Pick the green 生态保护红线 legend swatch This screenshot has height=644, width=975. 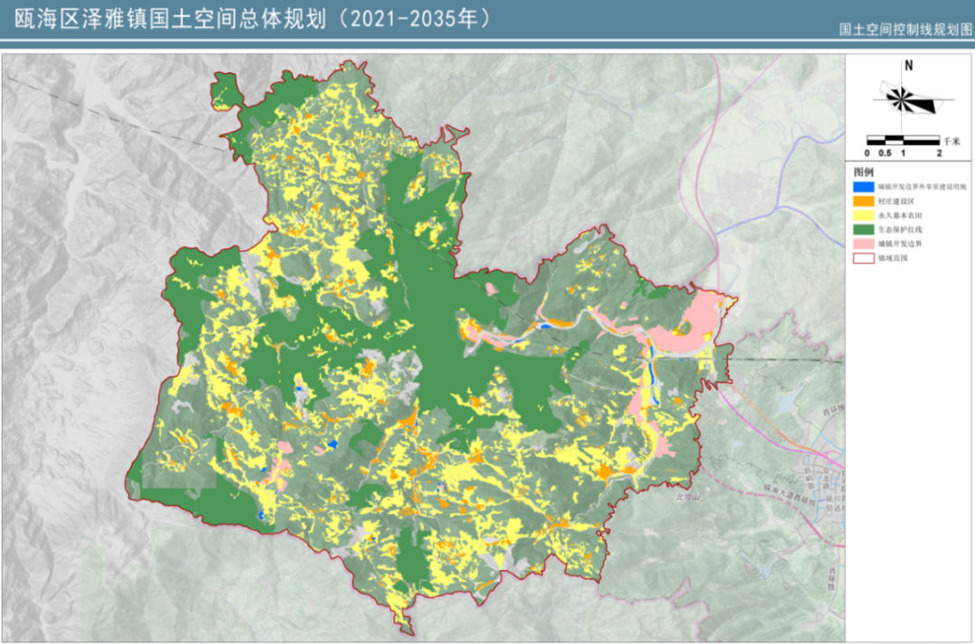pos(863,229)
